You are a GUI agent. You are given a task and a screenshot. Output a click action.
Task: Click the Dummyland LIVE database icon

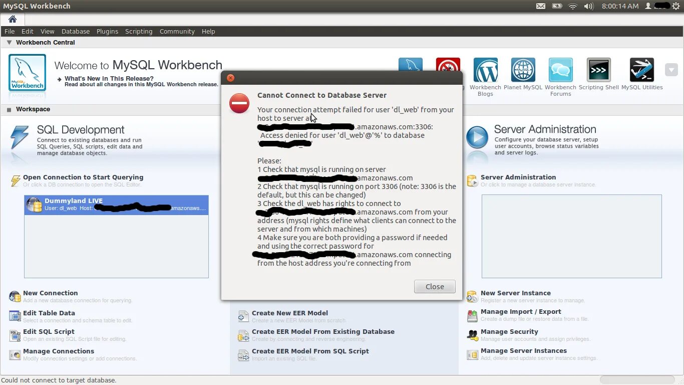click(34, 205)
